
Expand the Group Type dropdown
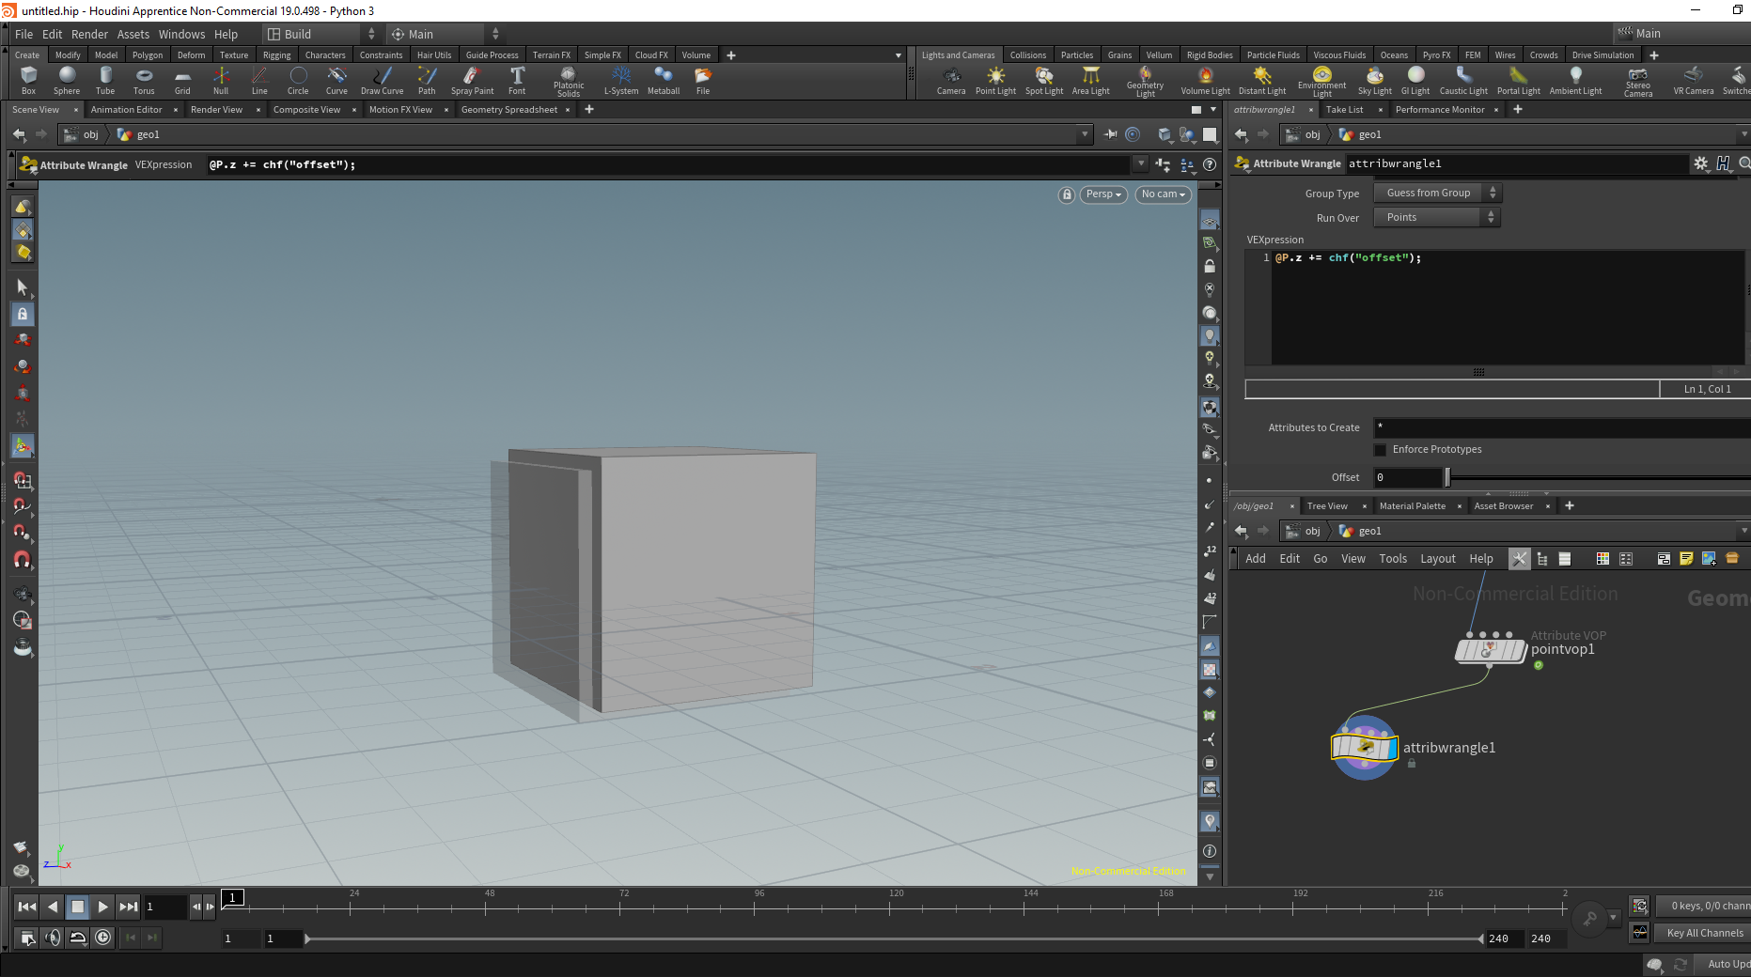click(1436, 193)
